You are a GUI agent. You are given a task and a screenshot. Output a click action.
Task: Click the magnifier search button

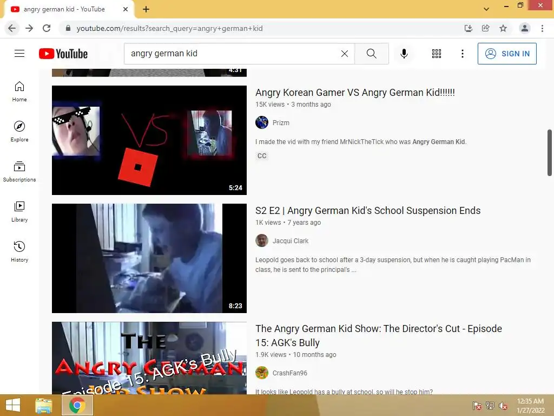tap(371, 54)
